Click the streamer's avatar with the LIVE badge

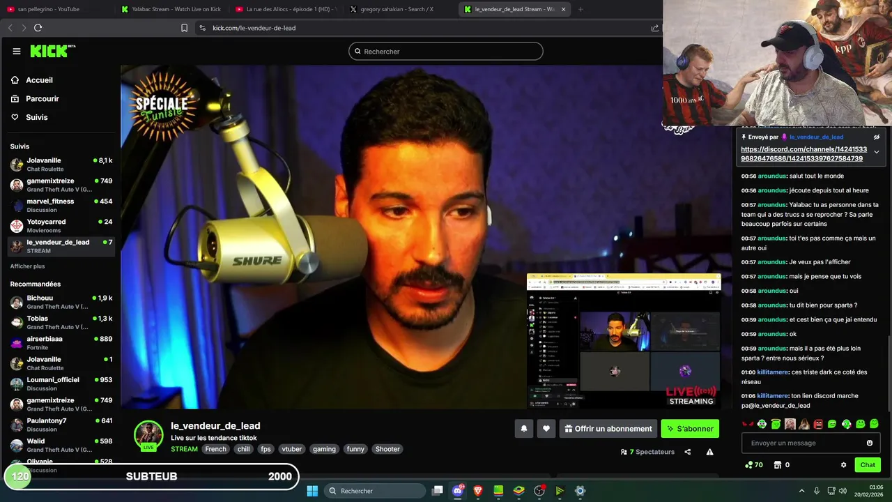point(148,436)
